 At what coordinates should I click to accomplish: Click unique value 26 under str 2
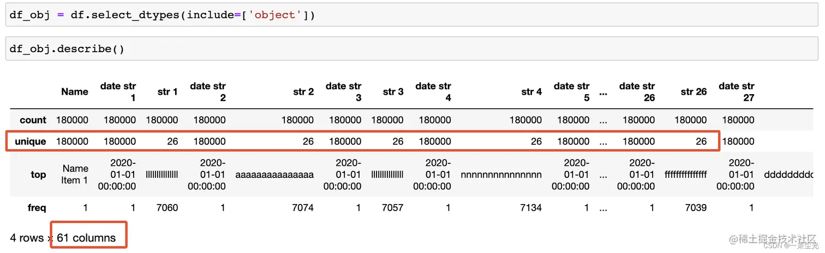click(x=308, y=141)
